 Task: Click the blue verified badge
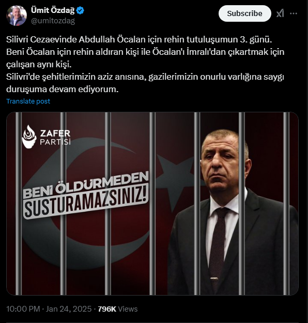pyautogui.click(x=80, y=10)
